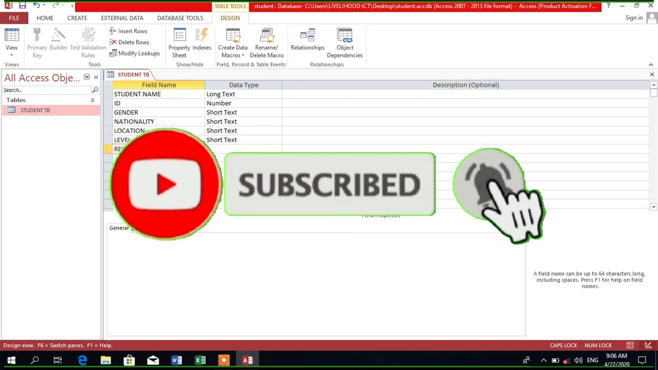Screen dimensions: 658x370
Task: Click the ID field name cell
Action: tap(159, 103)
